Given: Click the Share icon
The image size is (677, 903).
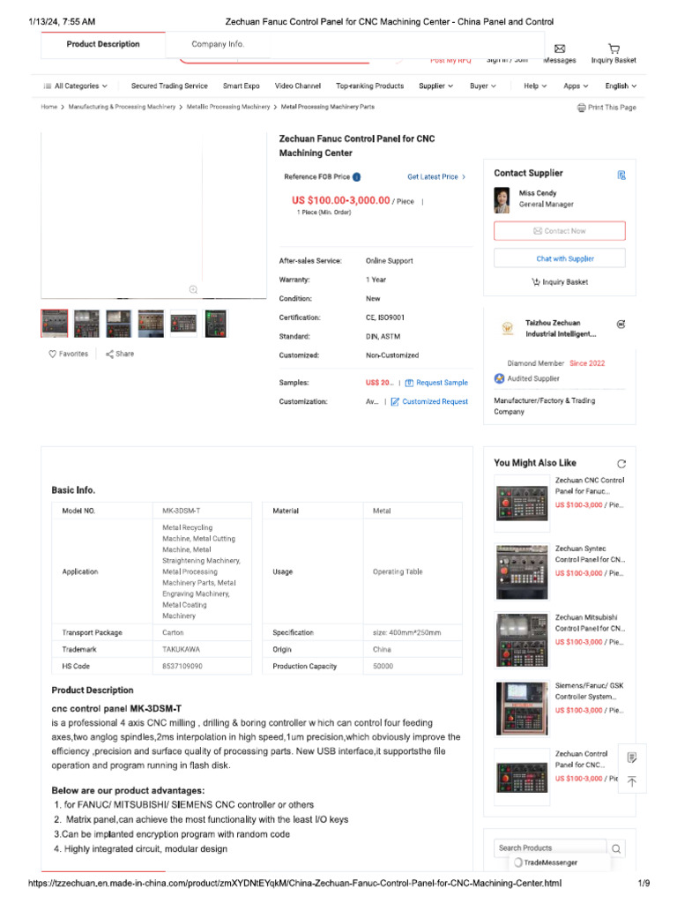Looking at the screenshot, I should point(109,354).
